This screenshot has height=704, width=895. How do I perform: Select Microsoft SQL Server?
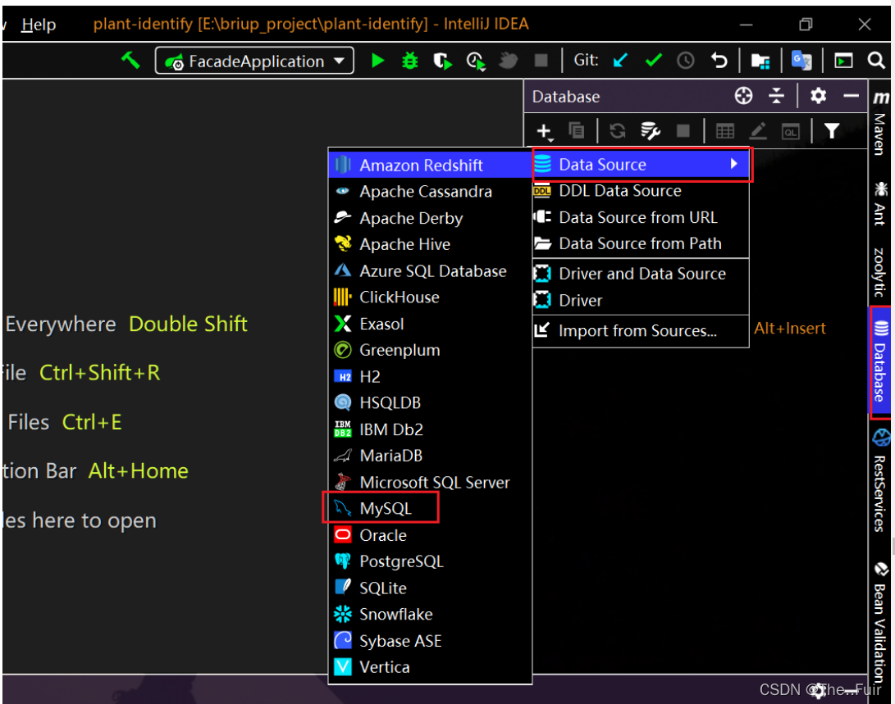[x=431, y=482]
